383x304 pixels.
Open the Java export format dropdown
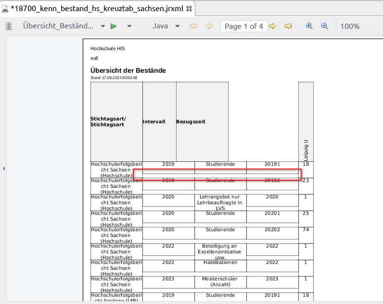click(178, 26)
